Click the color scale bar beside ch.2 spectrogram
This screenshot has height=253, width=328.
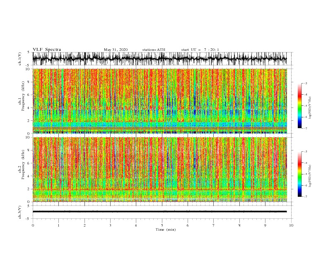click(299, 174)
